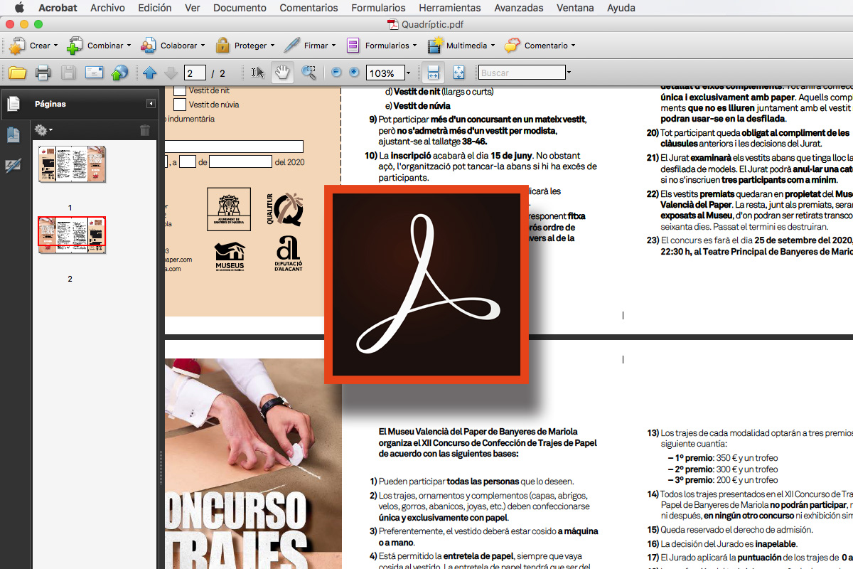Choose the Select tool with the text cursor arrow

click(258, 73)
